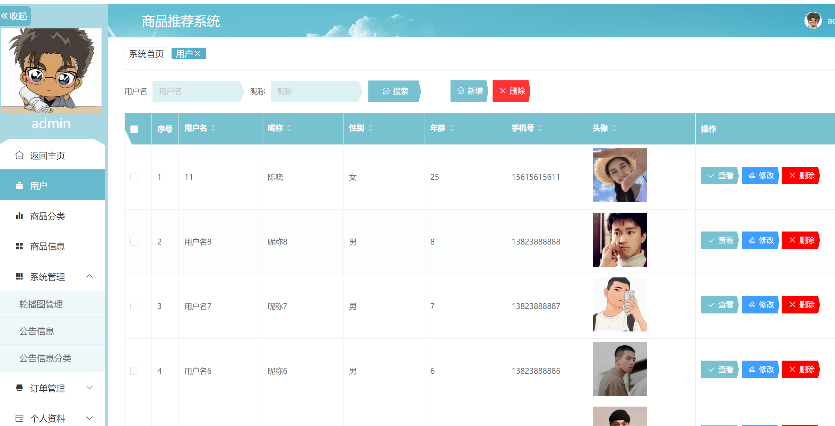Click the home icon beside 返回主页
Screen dimensions: 835x426
[x=19, y=155]
